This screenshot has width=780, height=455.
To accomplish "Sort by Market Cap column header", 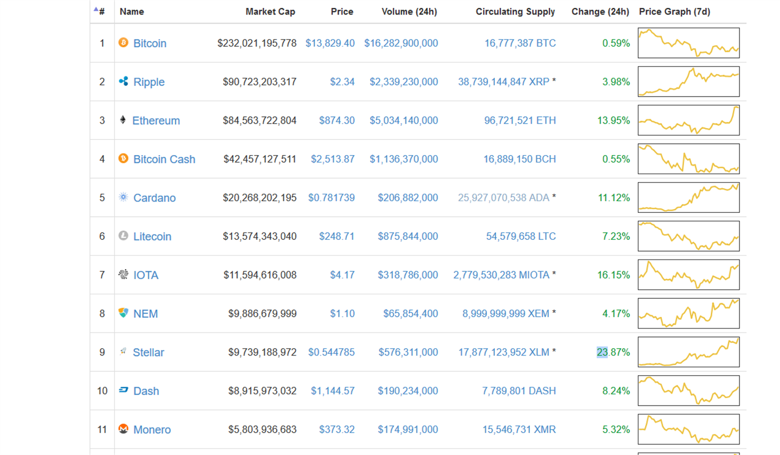I will [x=270, y=11].
